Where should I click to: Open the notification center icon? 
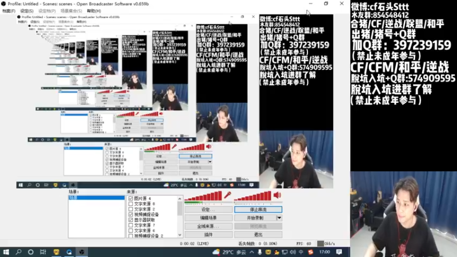point(339,252)
